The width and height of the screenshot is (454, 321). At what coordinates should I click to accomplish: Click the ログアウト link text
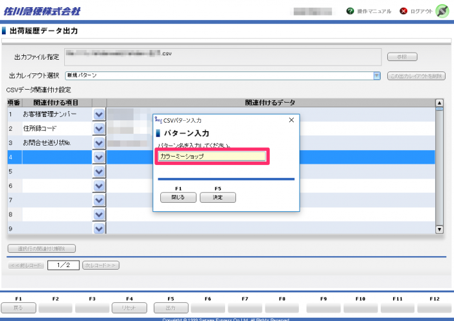[422, 11]
